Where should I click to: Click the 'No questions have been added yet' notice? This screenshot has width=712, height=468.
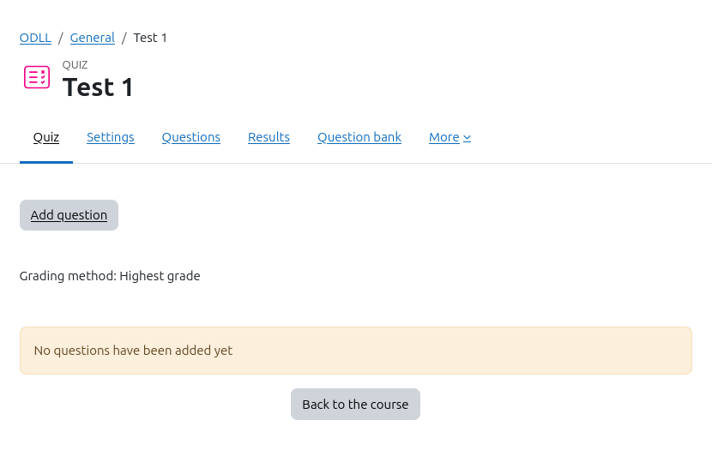tap(133, 351)
